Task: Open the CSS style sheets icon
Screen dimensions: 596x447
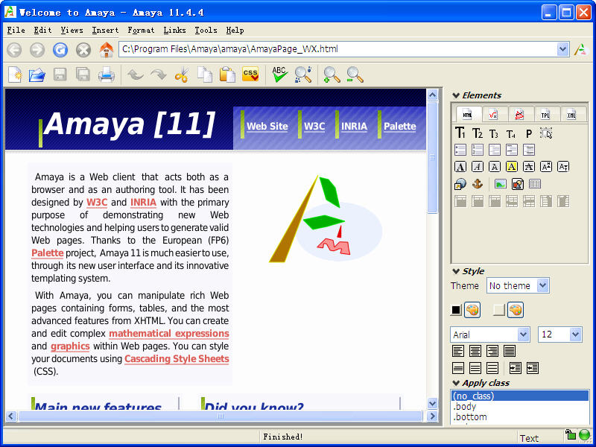Action: pyautogui.click(x=250, y=74)
